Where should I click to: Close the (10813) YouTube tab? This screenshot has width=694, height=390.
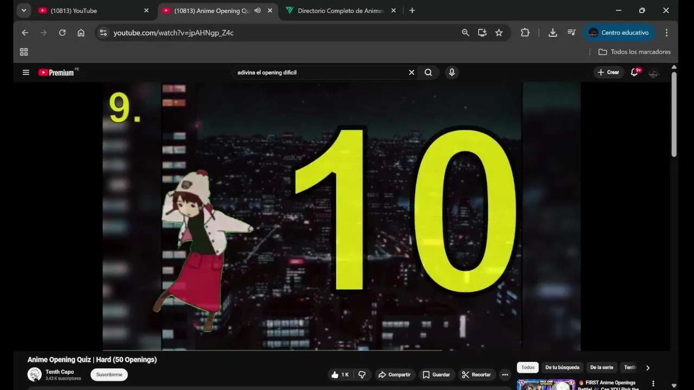[146, 10]
